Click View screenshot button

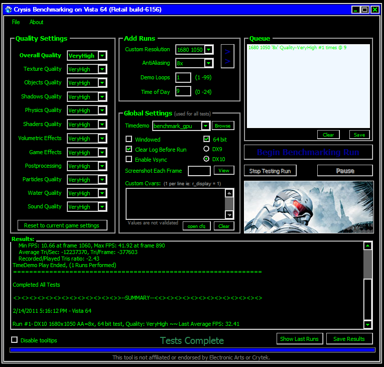pyautogui.click(x=224, y=170)
